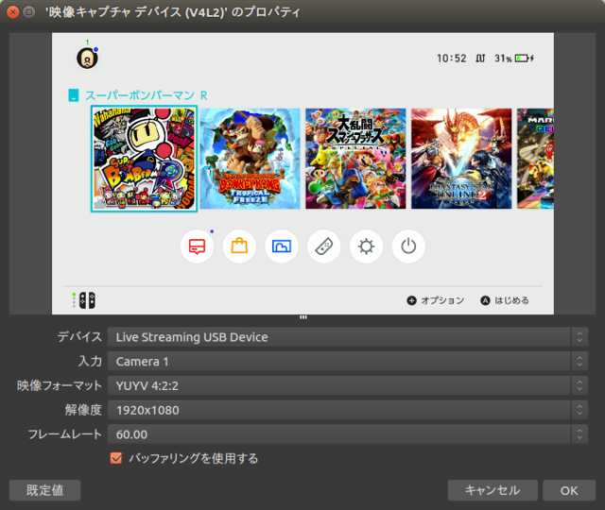Toggle the バッファリングを使用する checkbox

(116, 458)
